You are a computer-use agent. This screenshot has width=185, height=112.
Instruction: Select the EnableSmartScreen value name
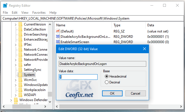tap(75, 42)
